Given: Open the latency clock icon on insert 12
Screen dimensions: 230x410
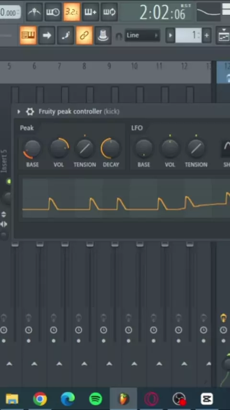Looking at the screenshot, I should (179, 330).
